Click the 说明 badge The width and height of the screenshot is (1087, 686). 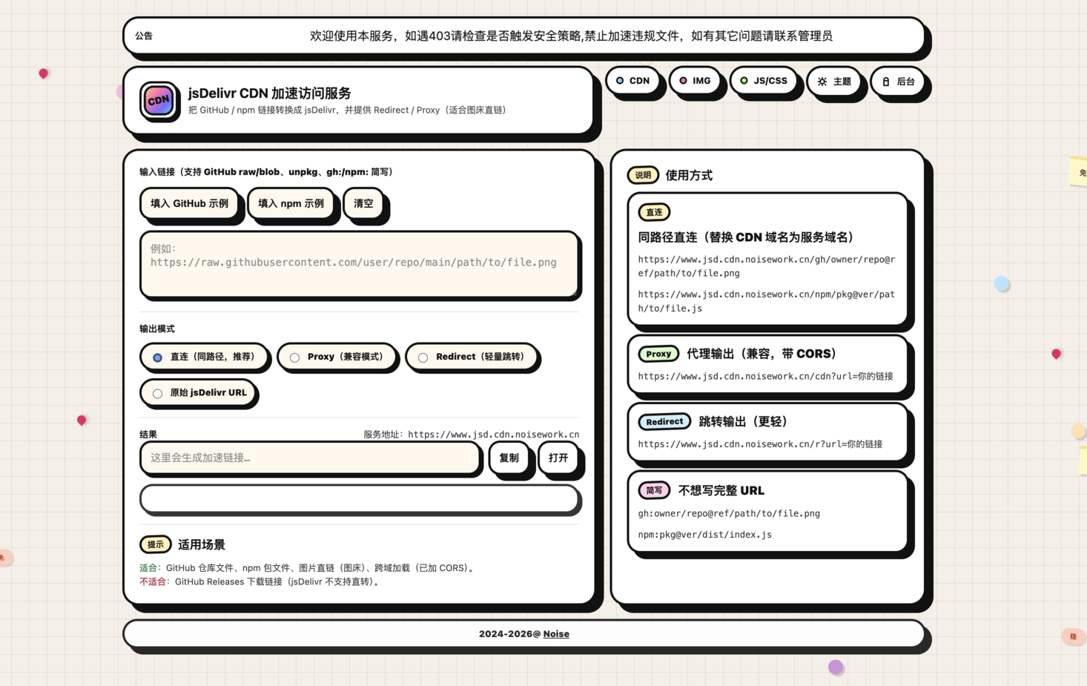(x=643, y=175)
